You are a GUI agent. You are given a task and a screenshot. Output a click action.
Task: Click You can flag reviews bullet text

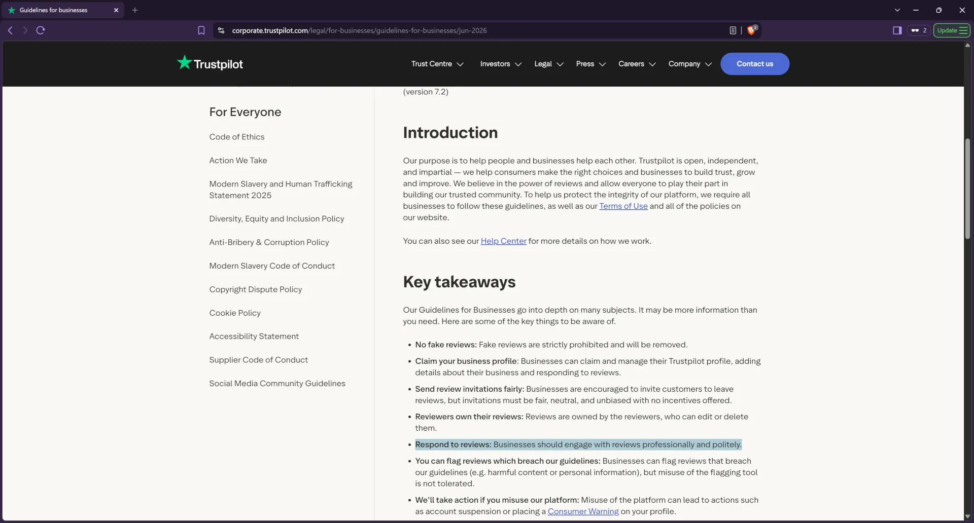coord(586,472)
